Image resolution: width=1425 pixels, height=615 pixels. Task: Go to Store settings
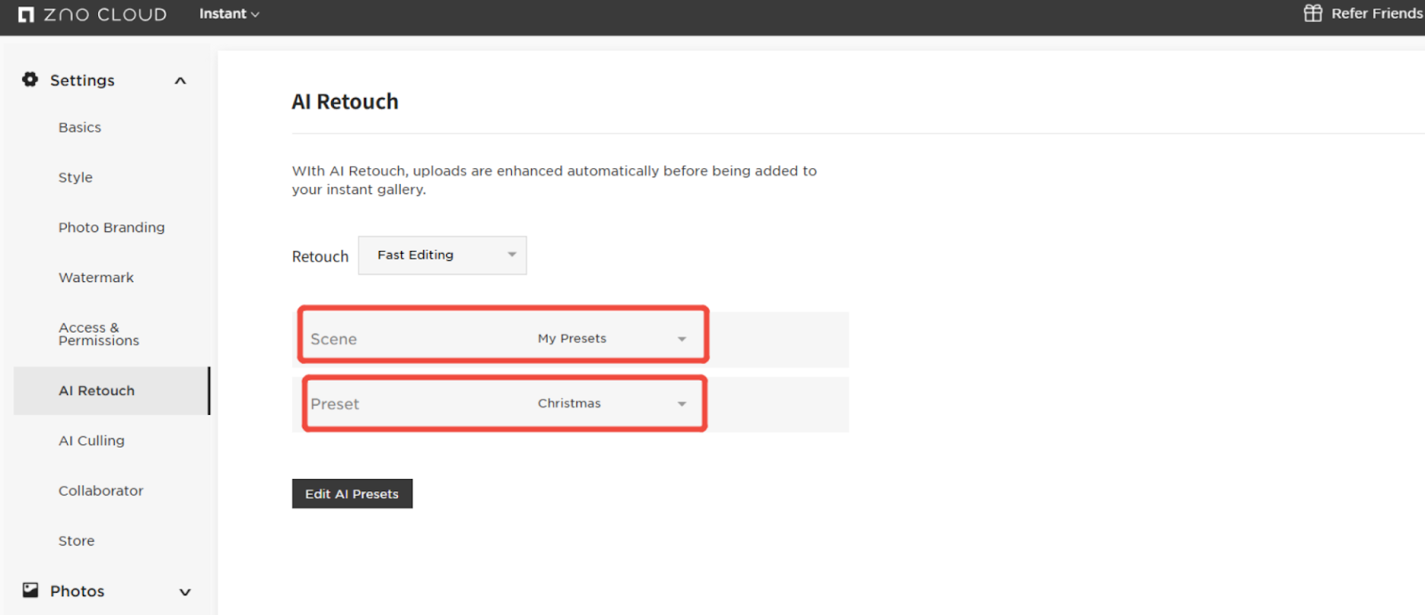(x=77, y=540)
